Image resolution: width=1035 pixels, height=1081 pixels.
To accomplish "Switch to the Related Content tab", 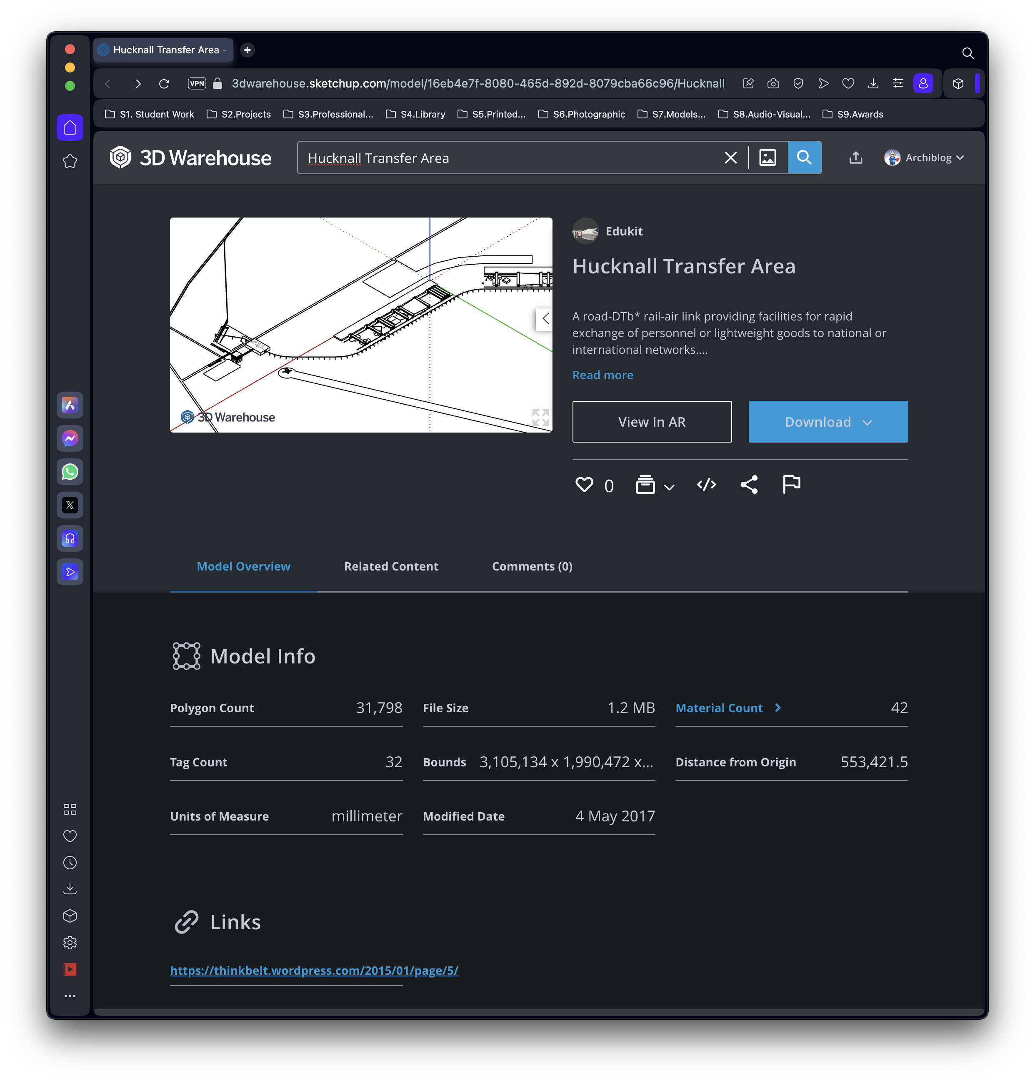I will pyautogui.click(x=391, y=566).
